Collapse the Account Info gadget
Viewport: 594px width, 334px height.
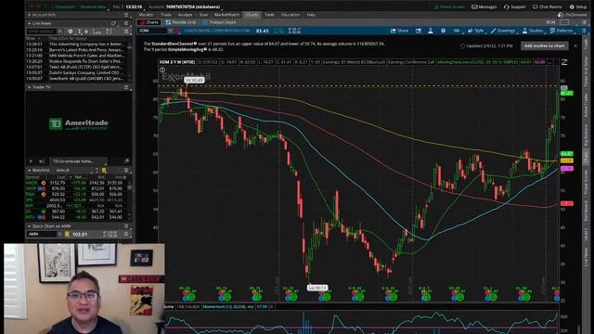pyautogui.click(x=29, y=15)
